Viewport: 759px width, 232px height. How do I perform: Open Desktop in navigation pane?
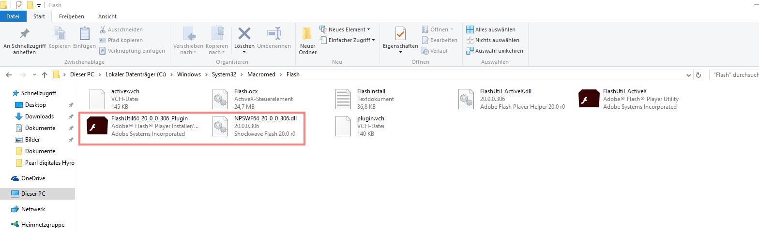click(x=35, y=105)
